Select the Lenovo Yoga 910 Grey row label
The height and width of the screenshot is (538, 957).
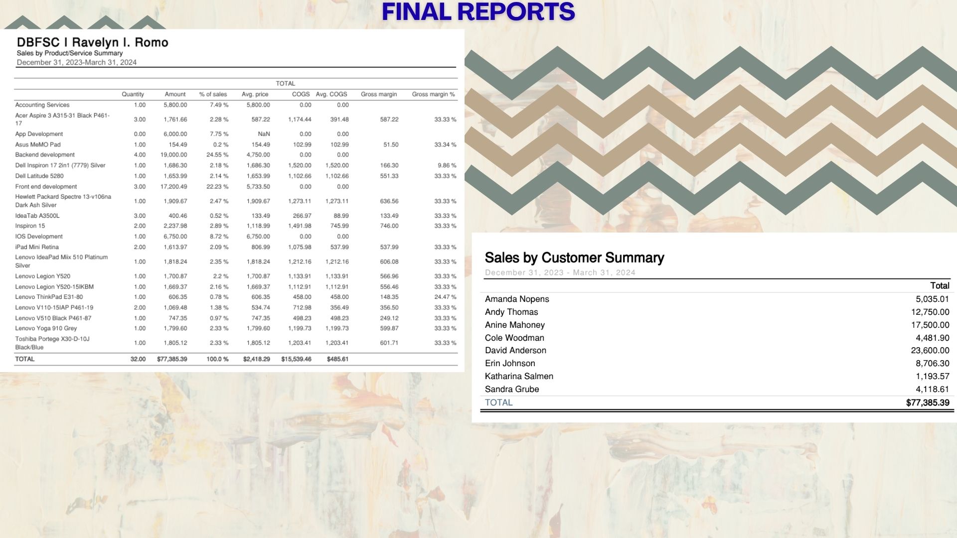(x=46, y=328)
